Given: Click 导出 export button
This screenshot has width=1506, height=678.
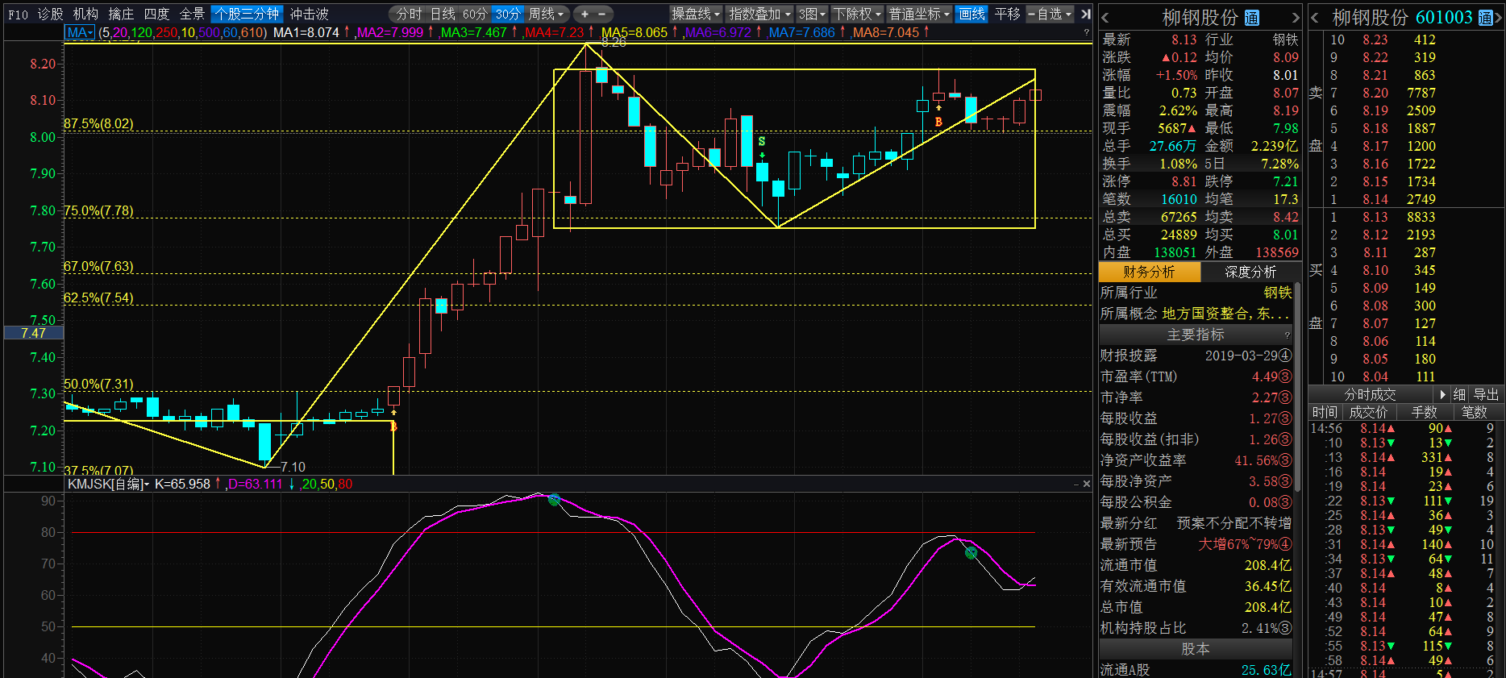Looking at the screenshot, I should [1486, 394].
